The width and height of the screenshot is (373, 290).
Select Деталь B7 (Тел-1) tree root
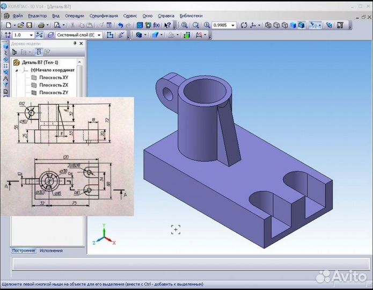coord(40,62)
